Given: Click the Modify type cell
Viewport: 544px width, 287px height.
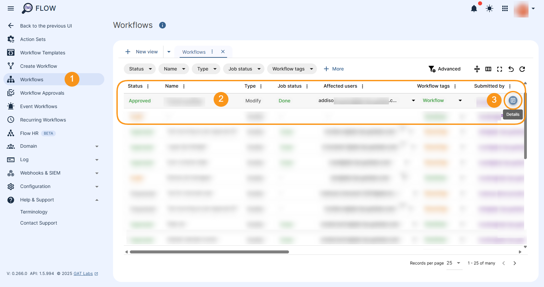Looking at the screenshot, I should pyautogui.click(x=253, y=101).
